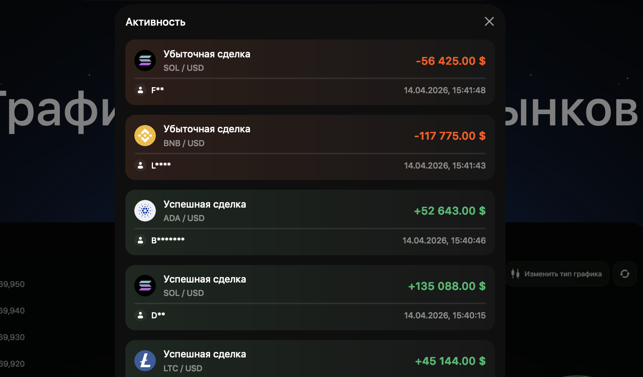This screenshot has width=643, height=377.
Task: Click the loss amount -56 425.00 $
Action: [451, 61]
